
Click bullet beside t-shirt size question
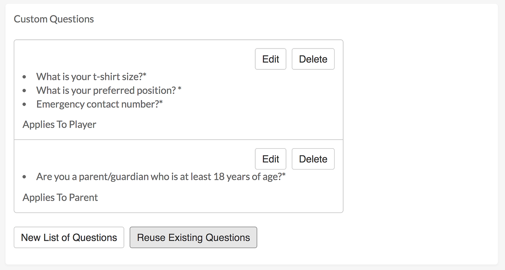[25, 77]
